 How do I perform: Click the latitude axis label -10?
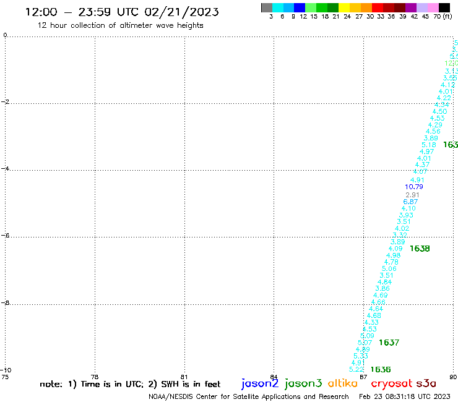pos(6,370)
